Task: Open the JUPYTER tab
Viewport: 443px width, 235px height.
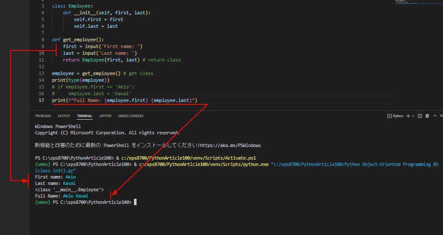Action: pyautogui.click(x=105, y=116)
